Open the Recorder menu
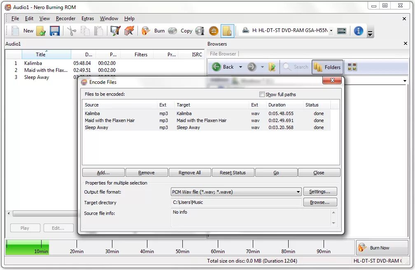The width and height of the screenshot is (415, 270). point(65,18)
